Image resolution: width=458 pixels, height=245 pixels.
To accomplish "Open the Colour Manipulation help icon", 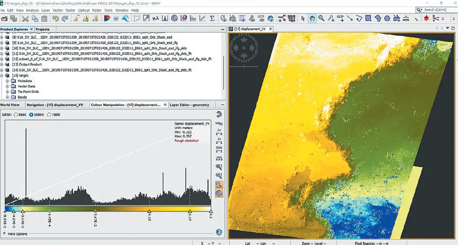I will [219, 232].
